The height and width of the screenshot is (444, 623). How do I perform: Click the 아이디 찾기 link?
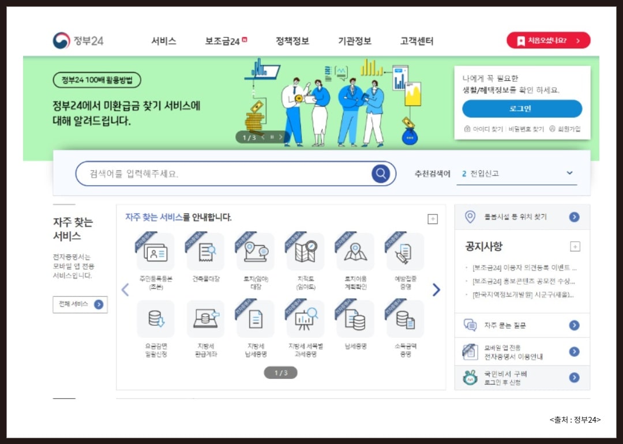point(483,129)
